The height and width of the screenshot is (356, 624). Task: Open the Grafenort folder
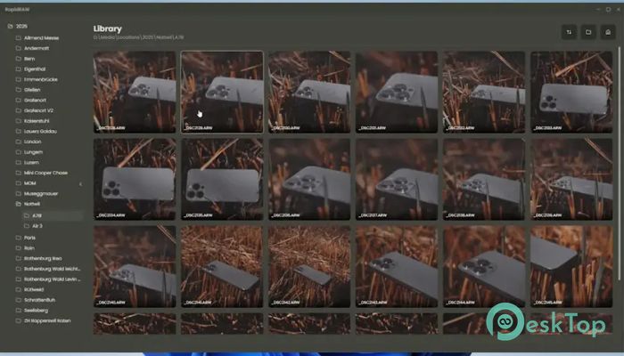pyautogui.click(x=35, y=100)
